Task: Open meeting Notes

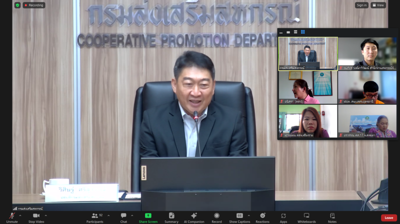Action: (332, 218)
